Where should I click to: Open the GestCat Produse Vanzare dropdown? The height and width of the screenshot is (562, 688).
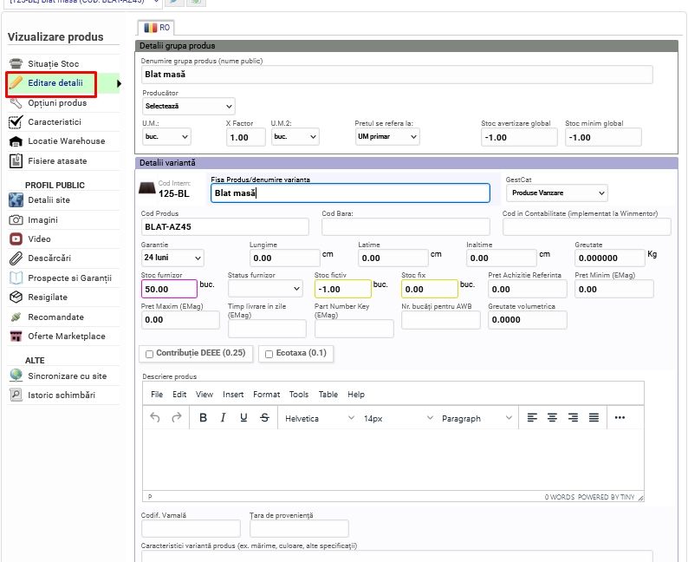[556, 193]
